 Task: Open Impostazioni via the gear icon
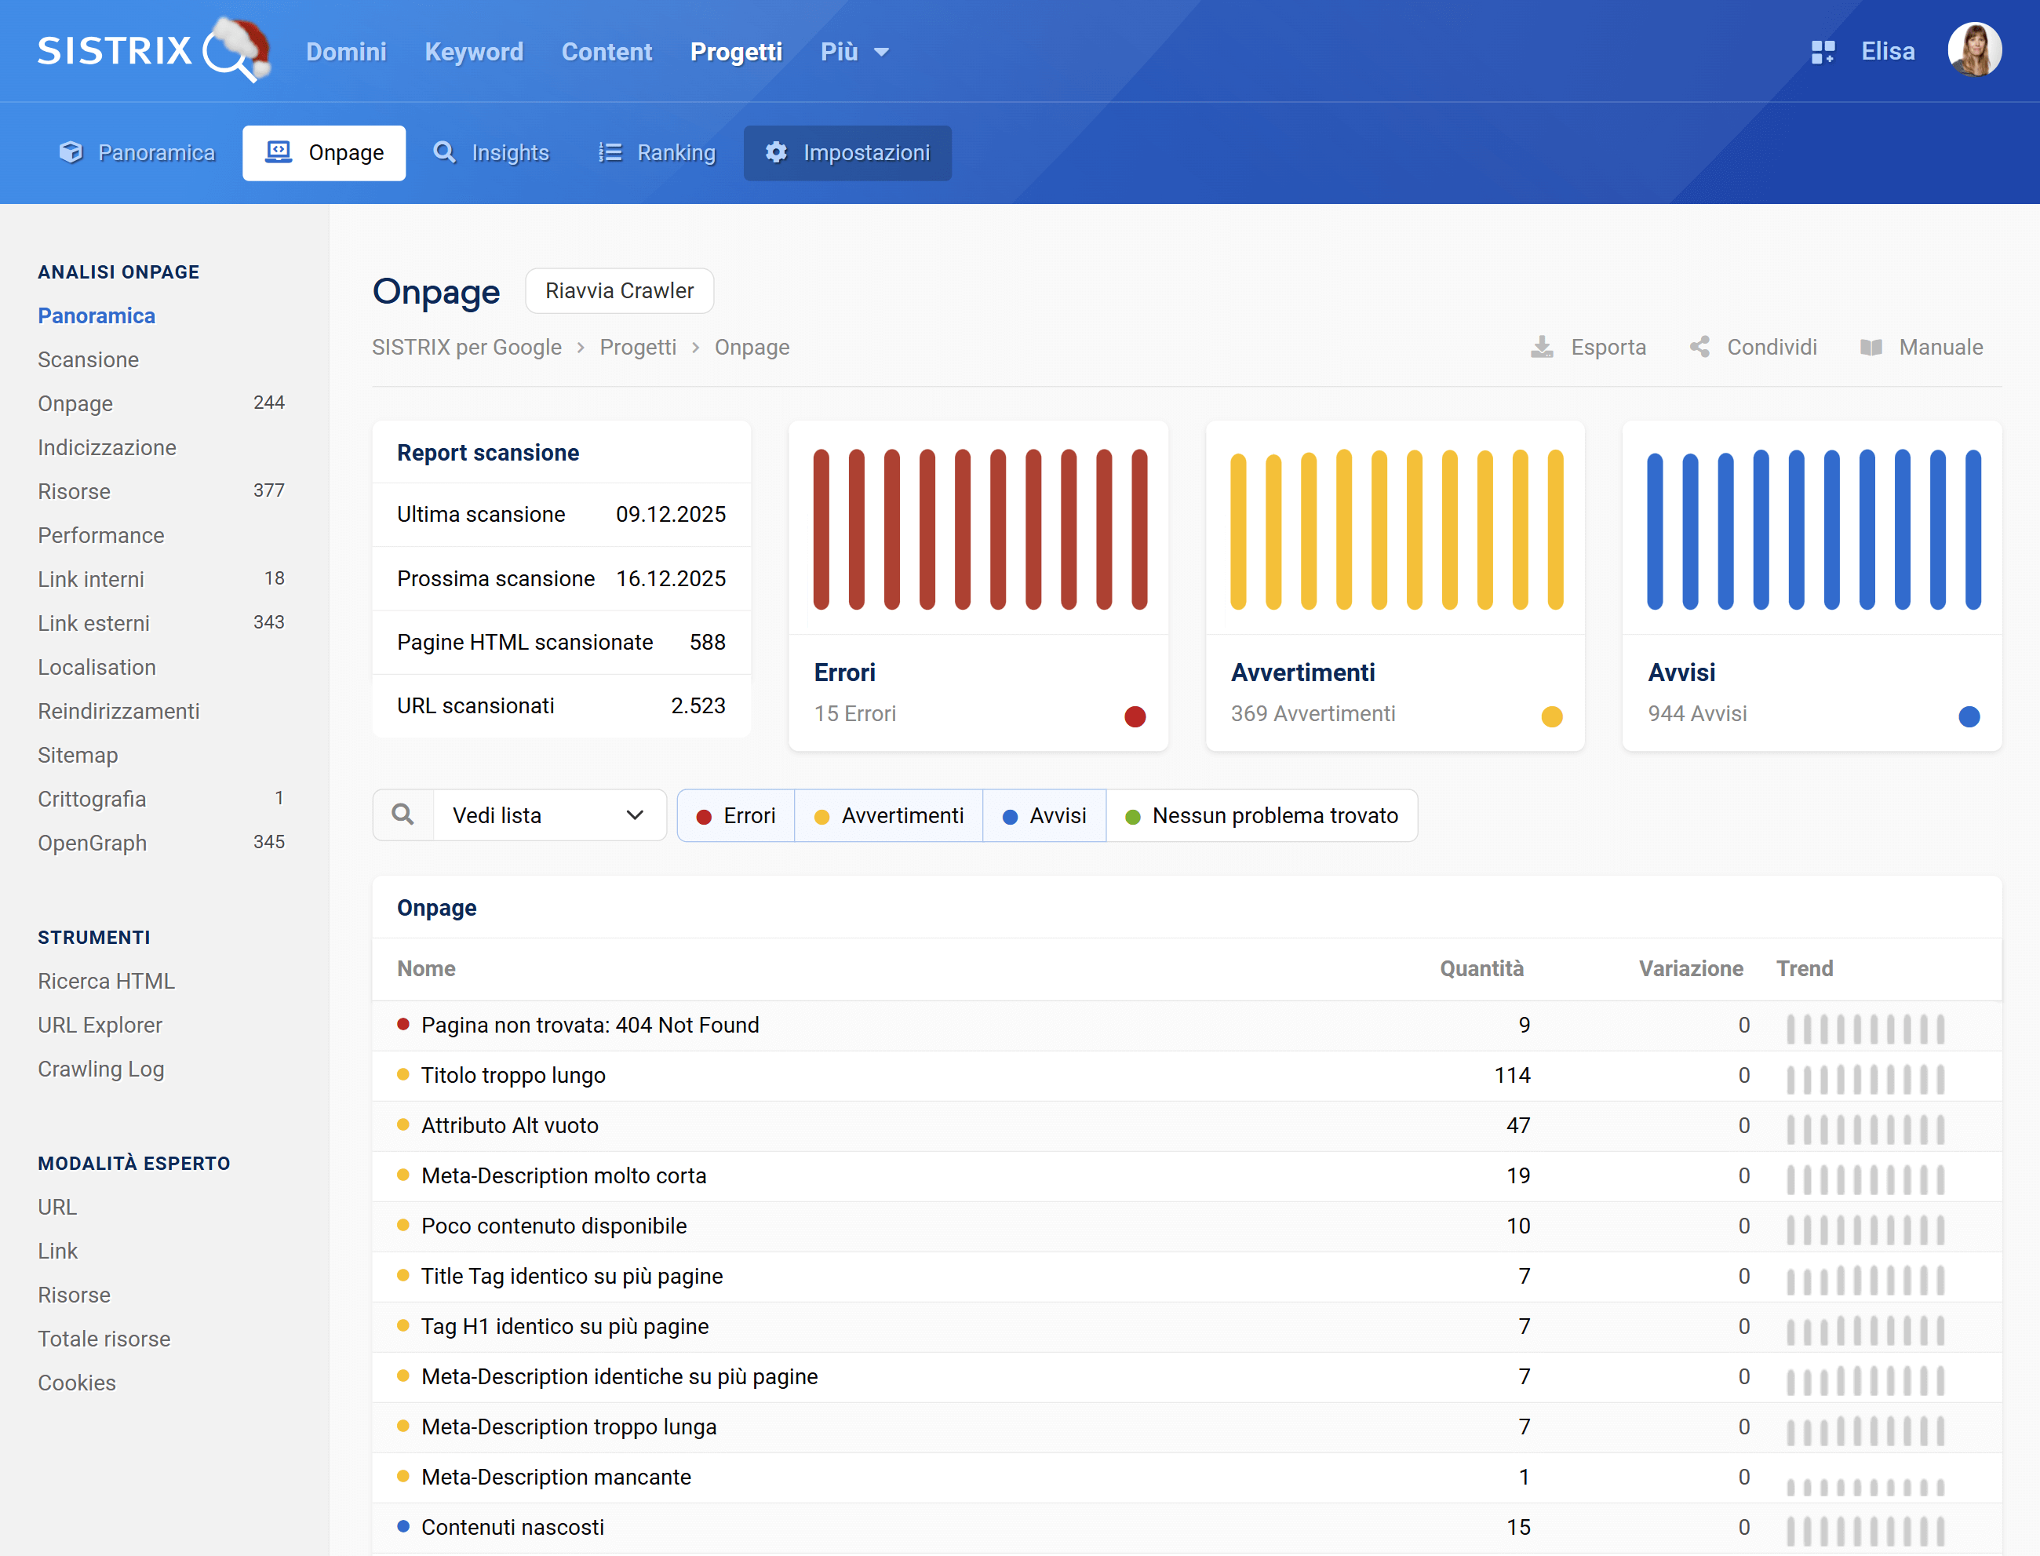click(775, 153)
